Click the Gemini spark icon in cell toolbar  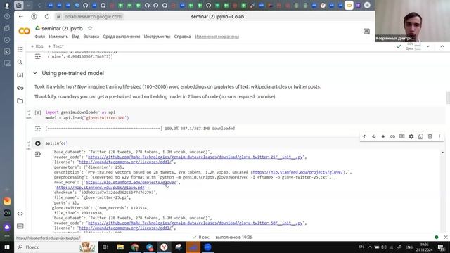[383, 136]
